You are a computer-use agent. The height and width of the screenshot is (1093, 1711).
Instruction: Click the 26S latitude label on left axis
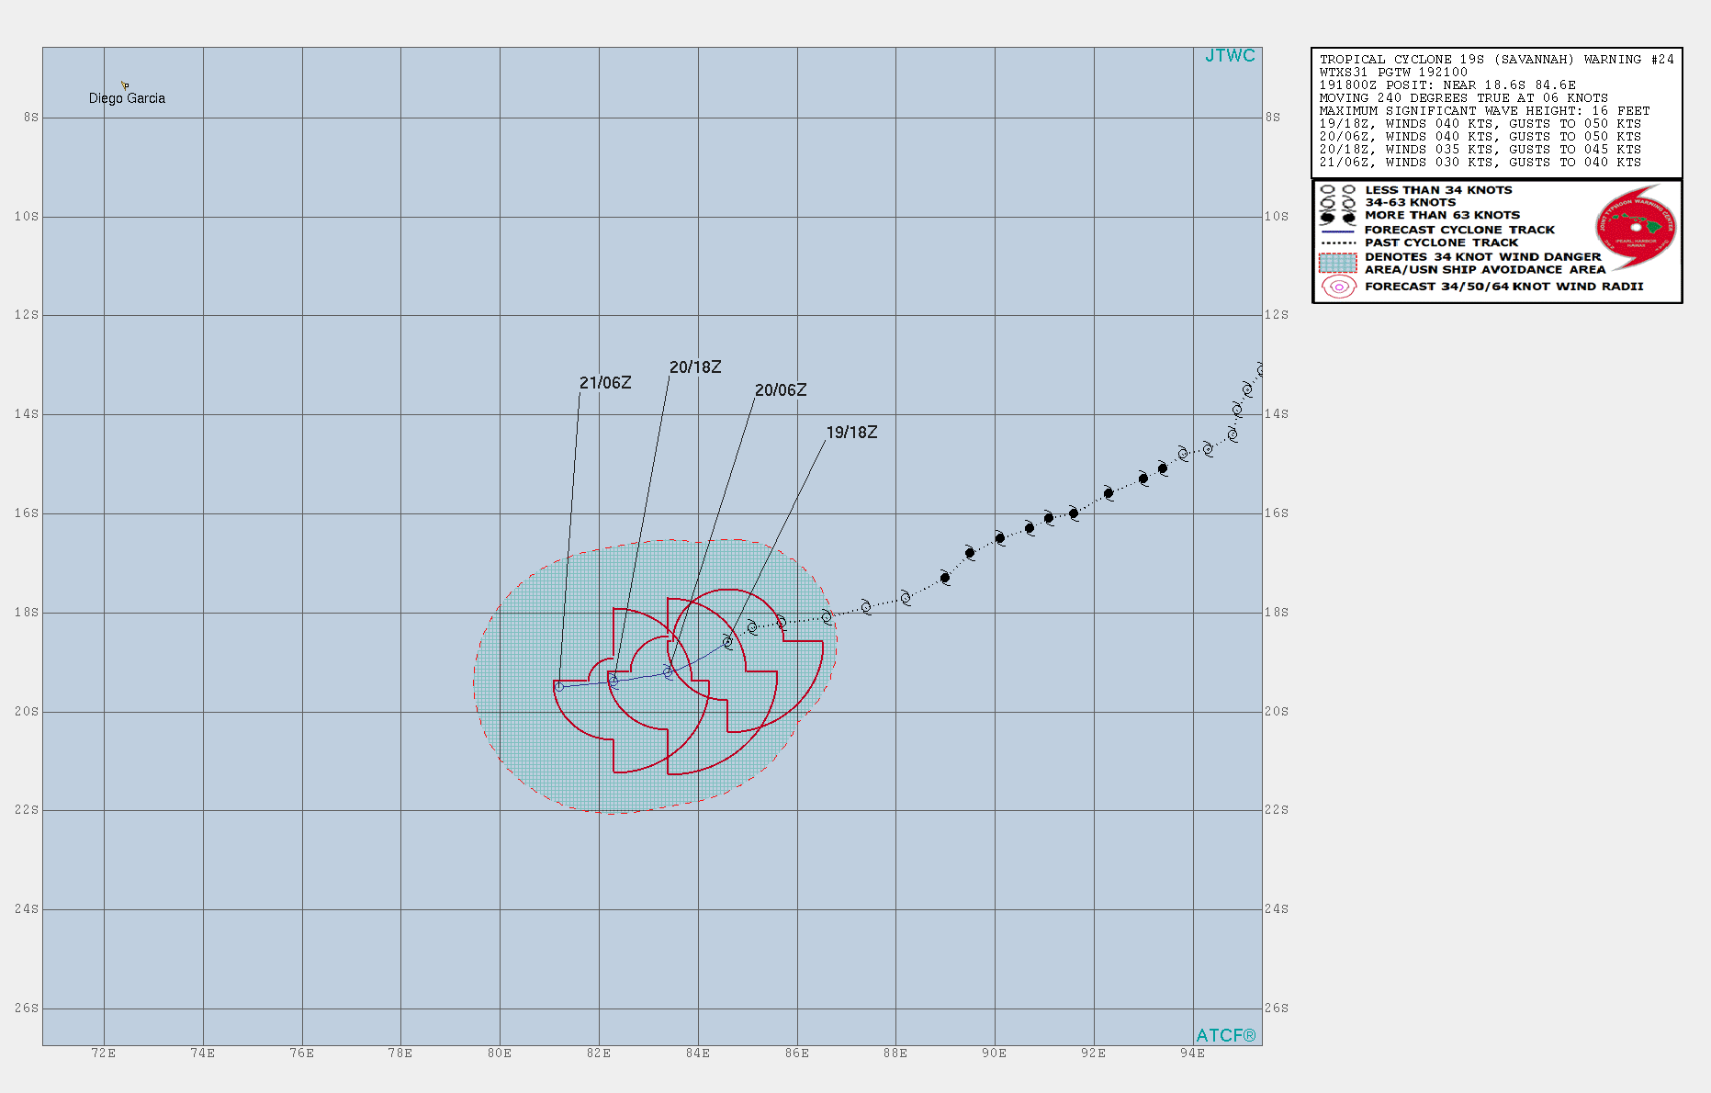[x=28, y=1008]
